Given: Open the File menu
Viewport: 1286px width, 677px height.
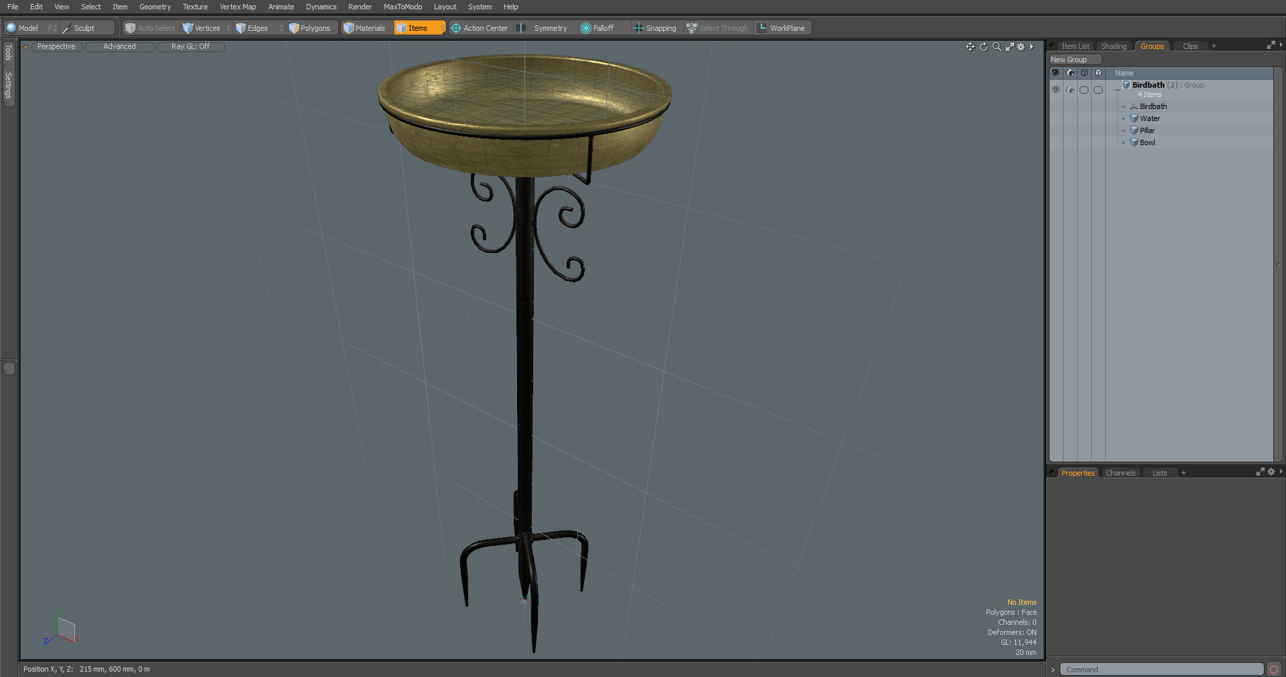Looking at the screenshot, I should pos(13,7).
